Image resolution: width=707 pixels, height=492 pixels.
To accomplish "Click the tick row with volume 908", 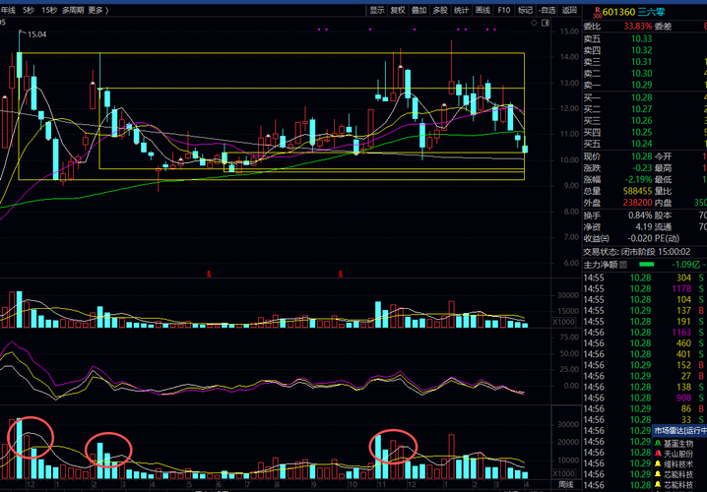I will coord(645,398).
